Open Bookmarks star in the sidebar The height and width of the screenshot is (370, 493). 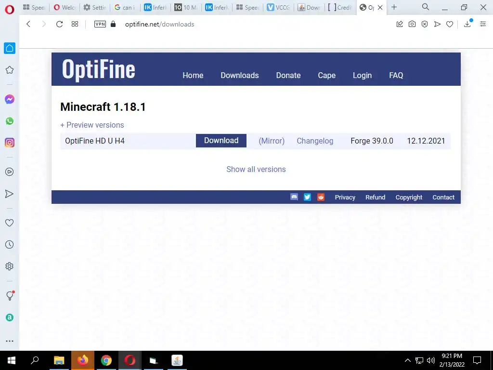coord(10,70)
